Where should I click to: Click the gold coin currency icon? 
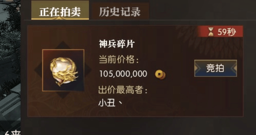point(160,75)
